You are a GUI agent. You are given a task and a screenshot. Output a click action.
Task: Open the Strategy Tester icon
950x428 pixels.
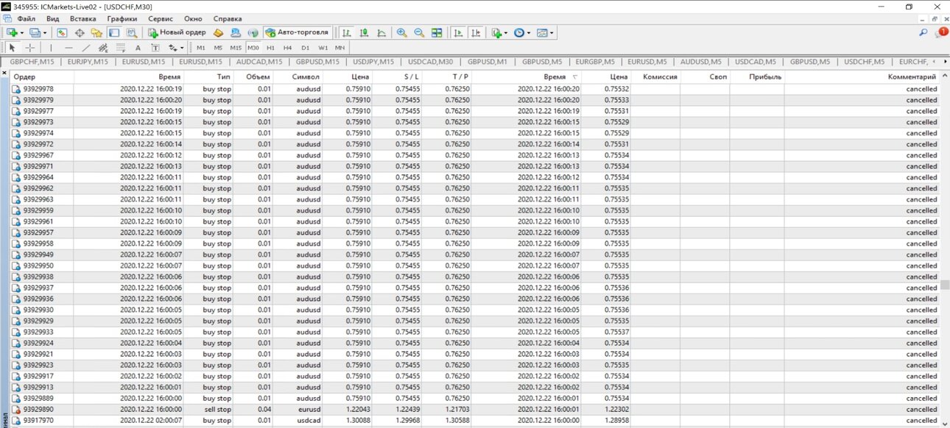[x=132, y=32]
